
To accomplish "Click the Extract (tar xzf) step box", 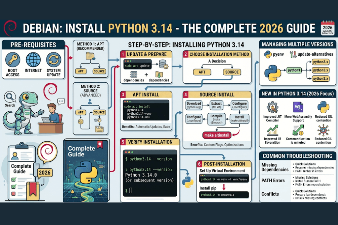I will (217, 105).
